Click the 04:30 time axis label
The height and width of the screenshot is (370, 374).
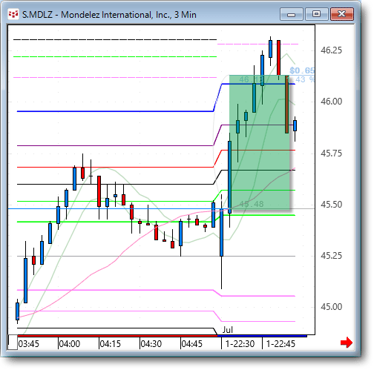(x=151, y=344)
